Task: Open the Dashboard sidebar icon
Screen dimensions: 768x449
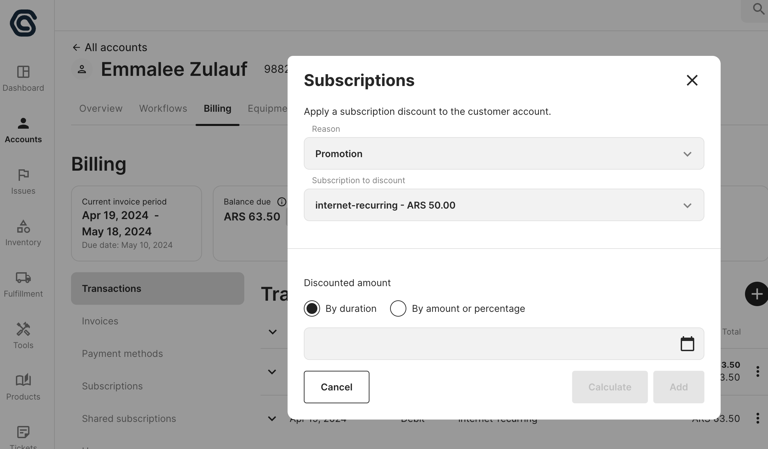Action: point(23,72)
